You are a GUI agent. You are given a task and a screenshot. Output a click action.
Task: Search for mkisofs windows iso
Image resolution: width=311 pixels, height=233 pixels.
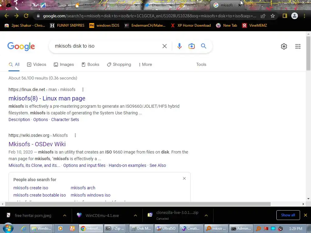(91, 195)
